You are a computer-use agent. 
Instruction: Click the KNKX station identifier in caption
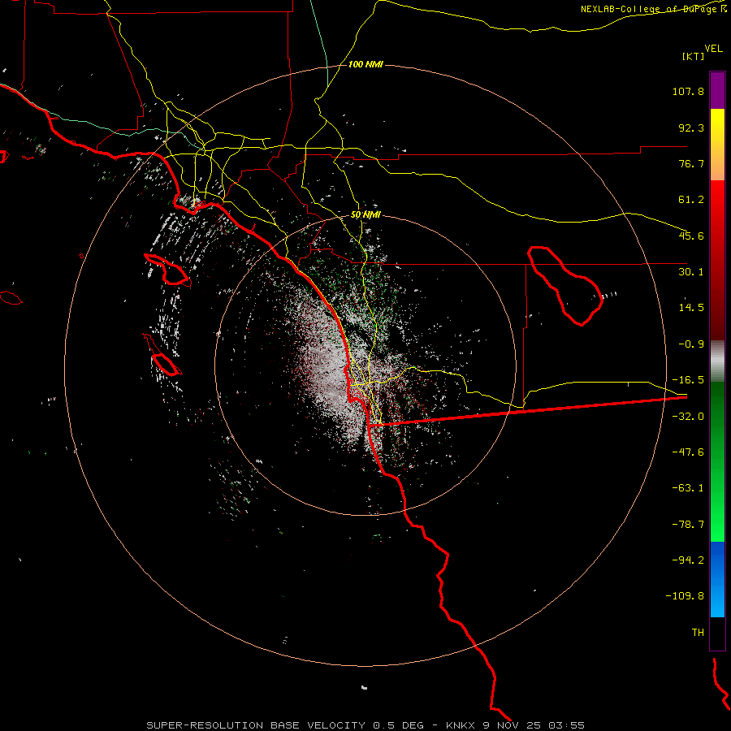coord(461,725)
